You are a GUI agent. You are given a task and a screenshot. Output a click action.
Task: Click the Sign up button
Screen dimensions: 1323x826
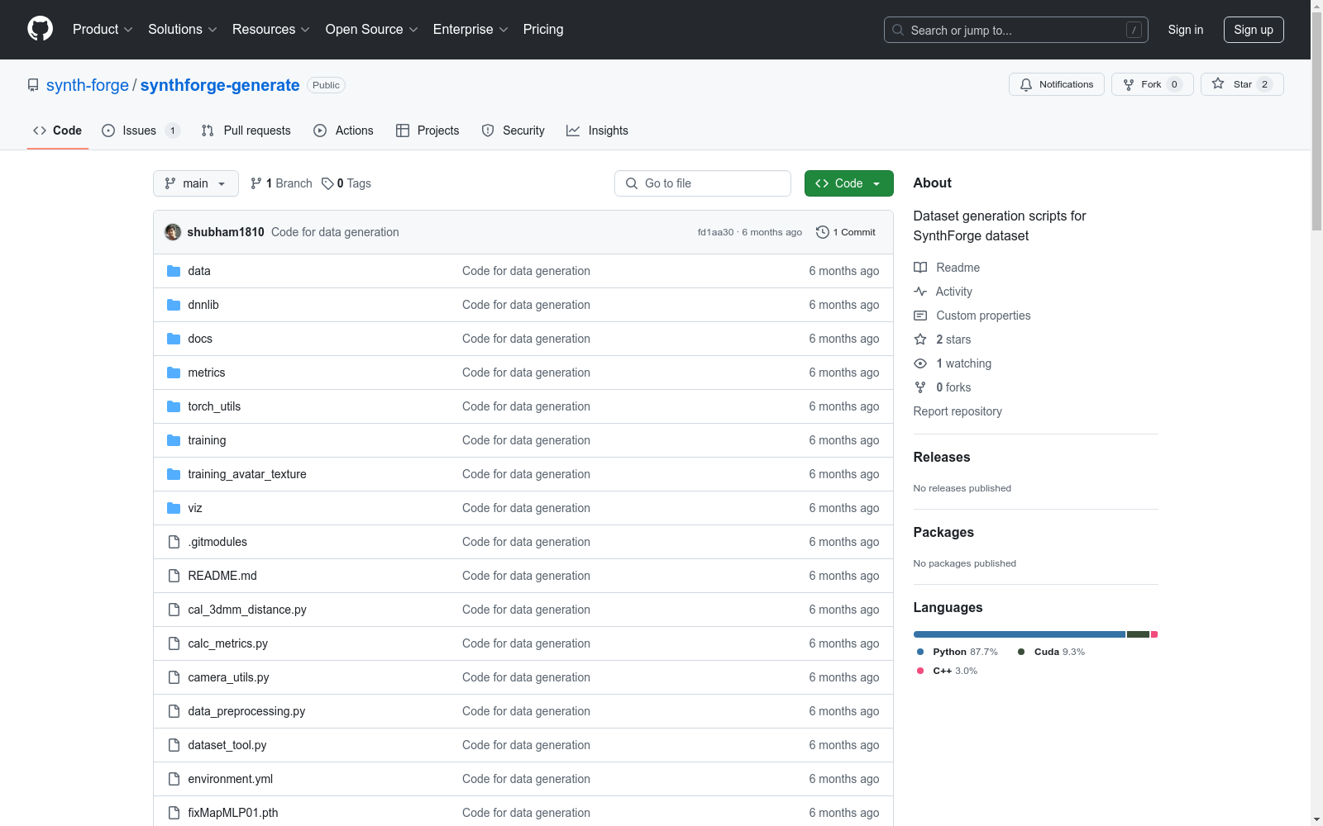point(1254,30)
